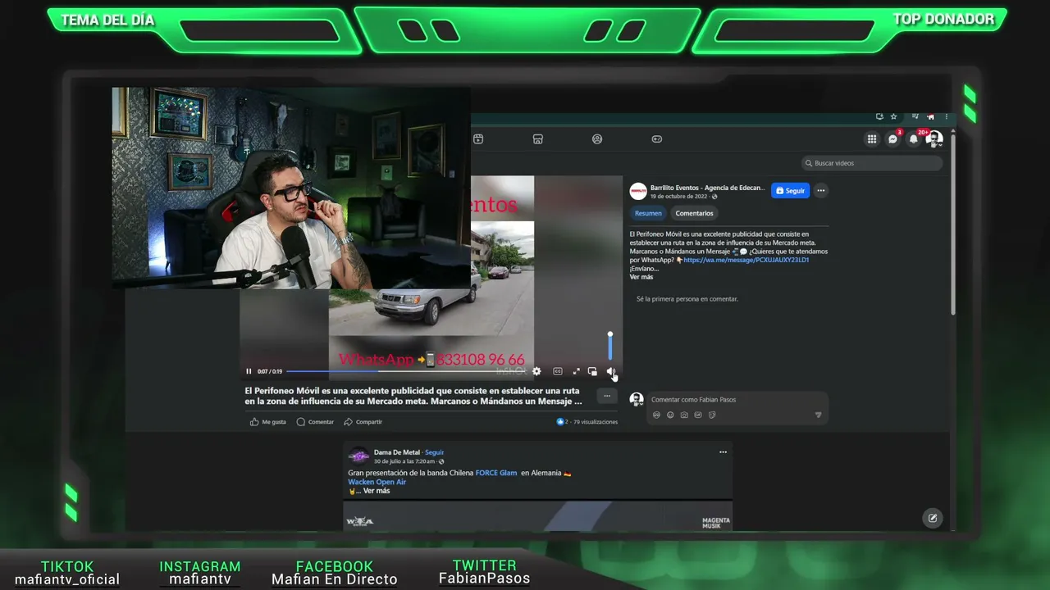Insert an avatar sticker in the comment
This screenshot has width=1050, height=590.
pyautogui.click(x=656, y=415)
